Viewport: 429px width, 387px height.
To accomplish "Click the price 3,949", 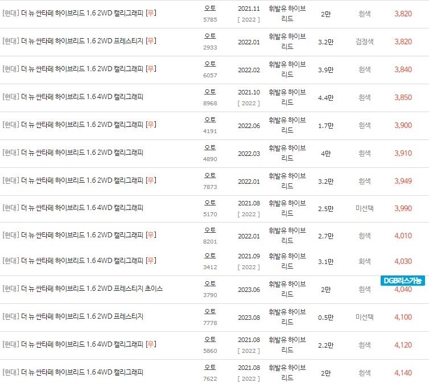I will 403,181.
